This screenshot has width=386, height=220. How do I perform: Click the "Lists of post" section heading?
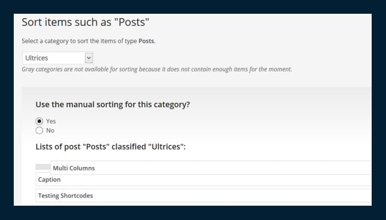tap(110, 147)
